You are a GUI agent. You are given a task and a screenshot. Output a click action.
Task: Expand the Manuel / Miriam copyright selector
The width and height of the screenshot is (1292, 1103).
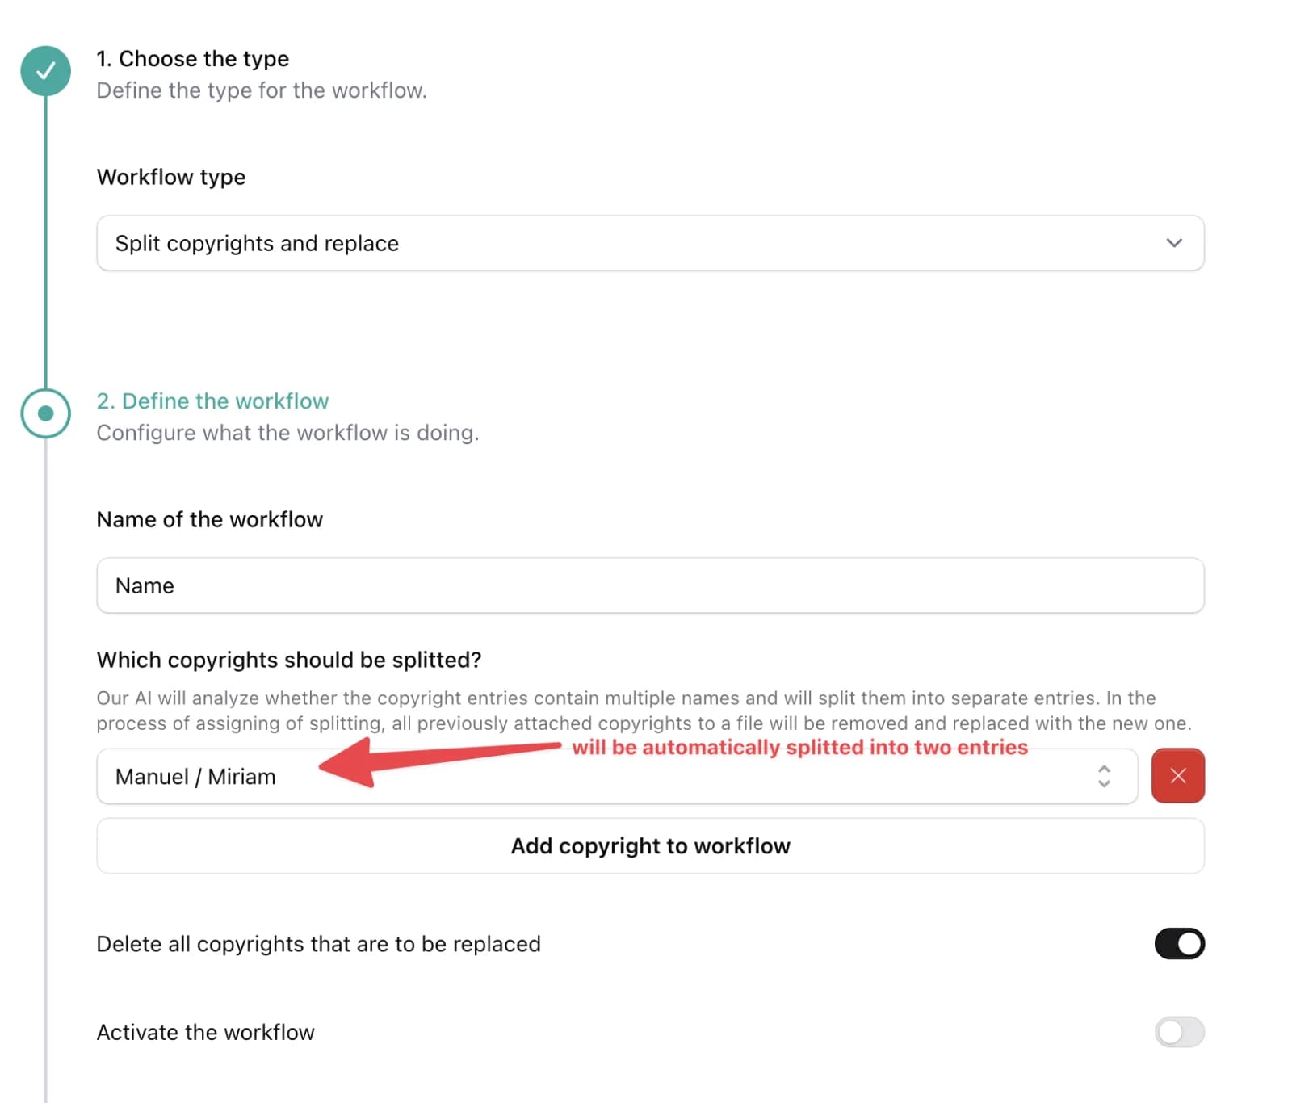(x=617, y=776)
